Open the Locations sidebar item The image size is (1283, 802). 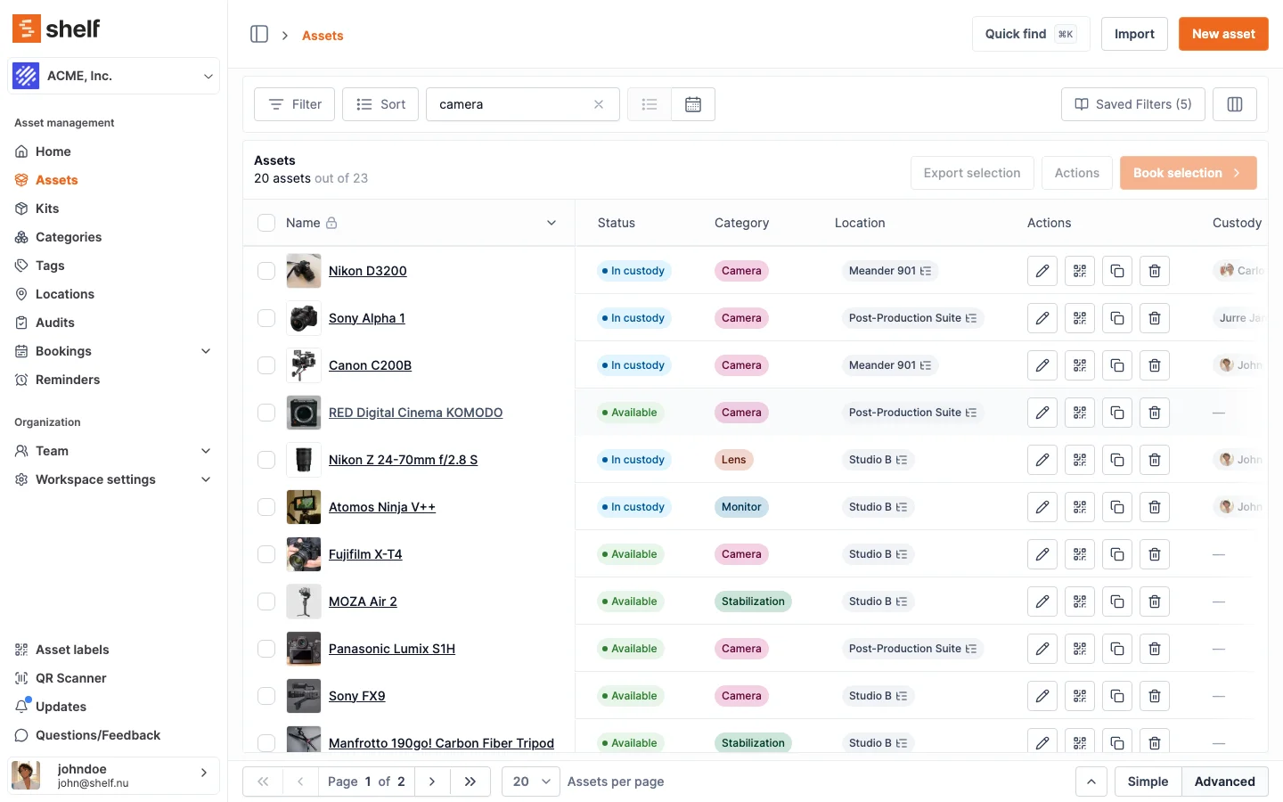click(x=64, y=294)
